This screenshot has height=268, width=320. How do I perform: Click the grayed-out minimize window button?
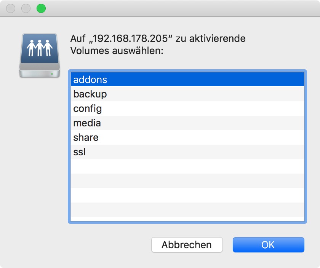tap(26, 8)
